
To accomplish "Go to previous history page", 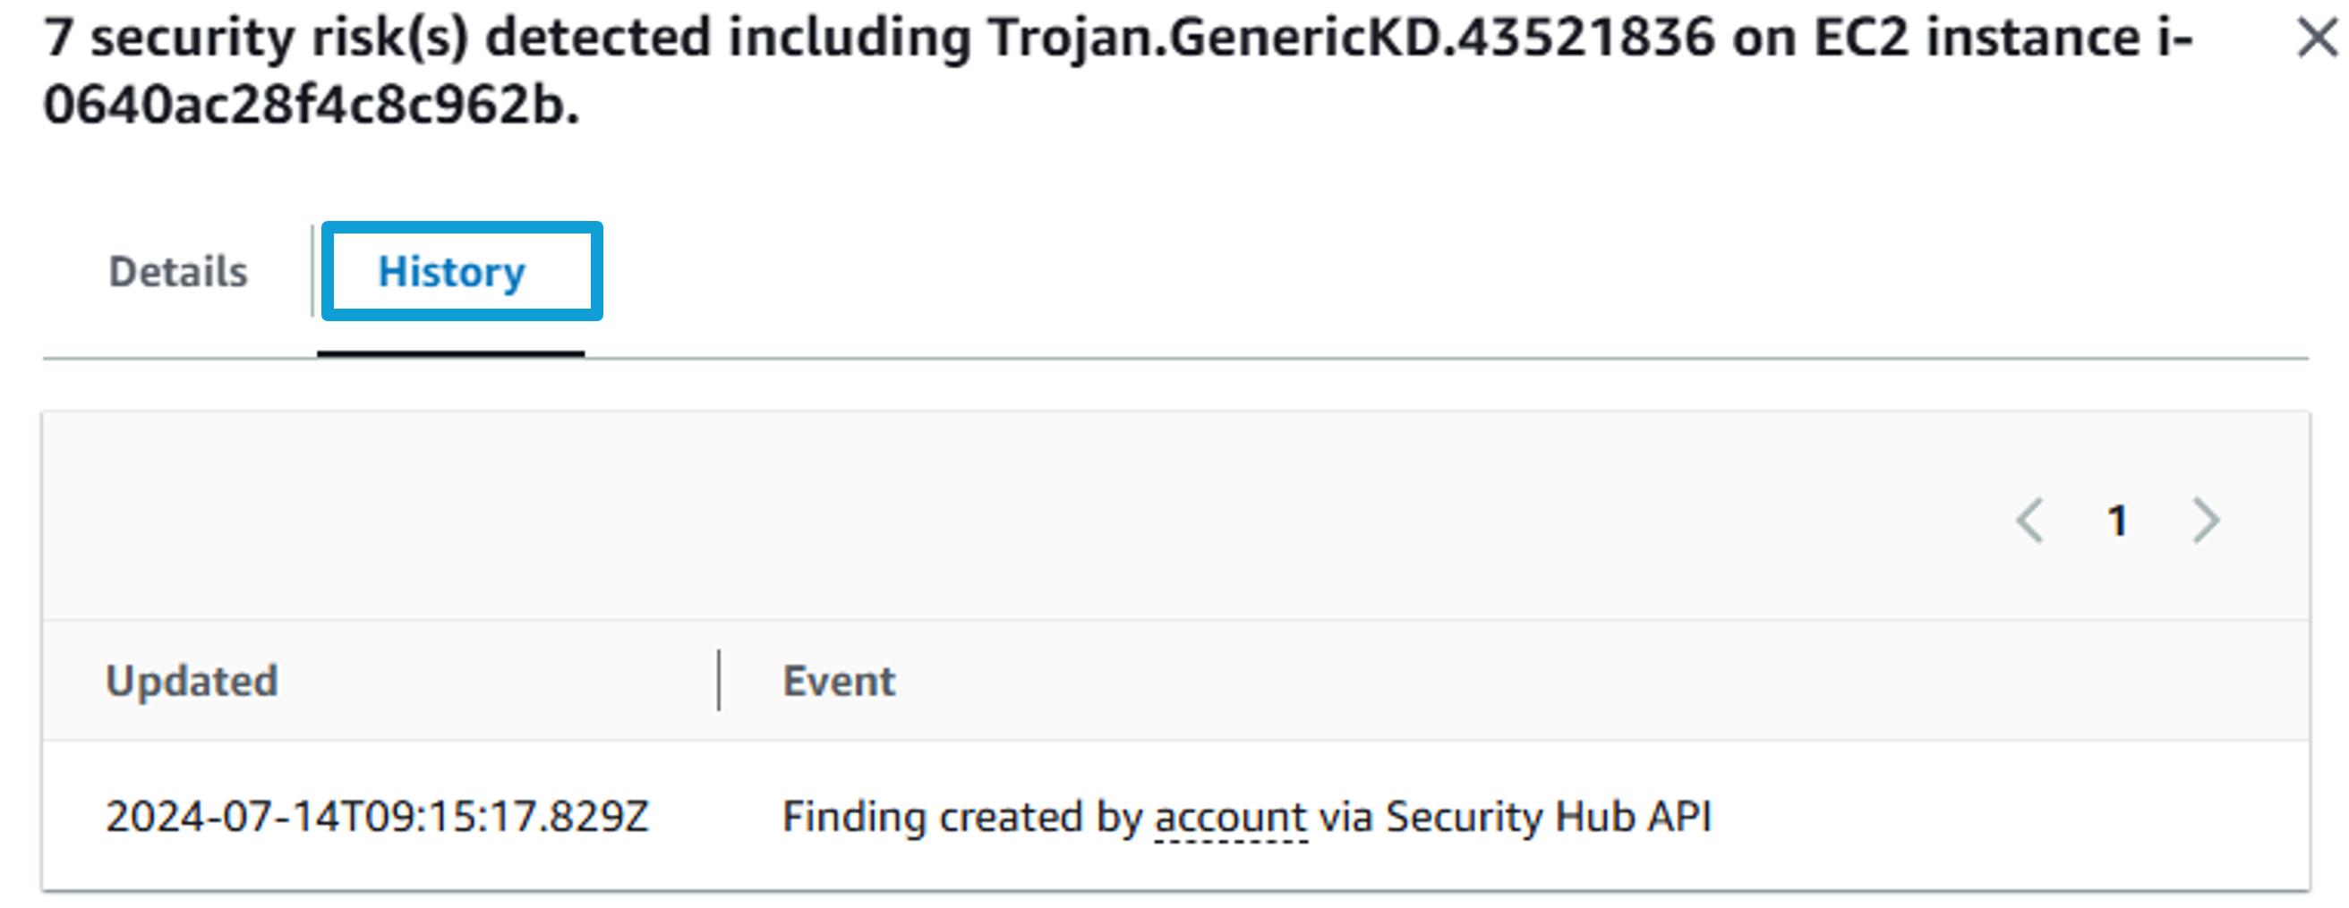I will pyautogui.click(x=2029, y=522).
